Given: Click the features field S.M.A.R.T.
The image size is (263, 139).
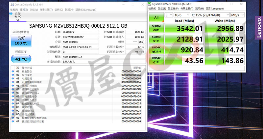Looking at the screenshot, I should point(104,62).
